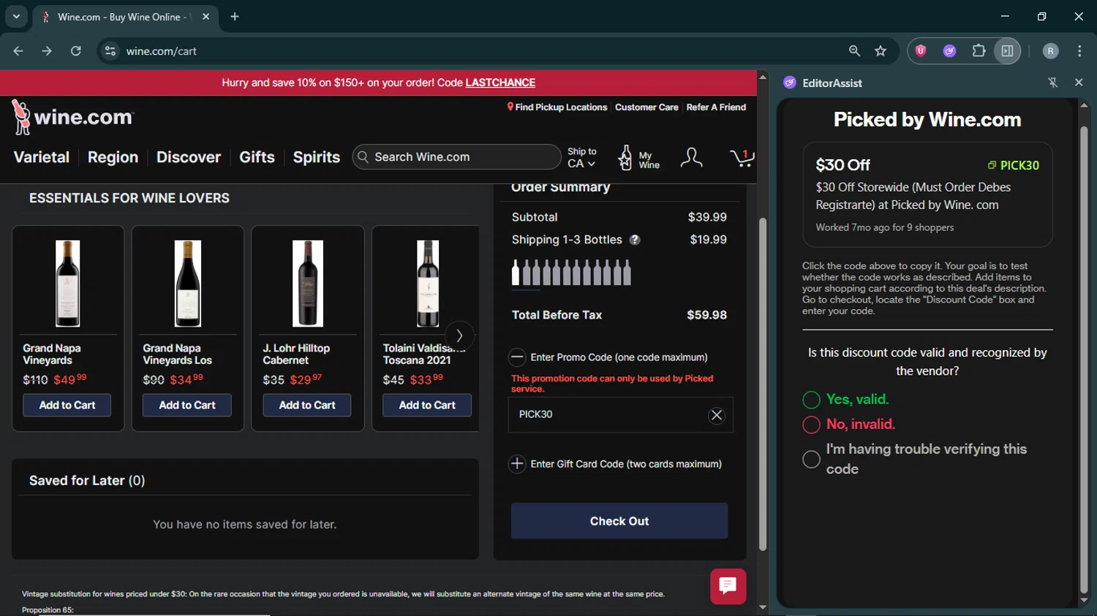Screen dimensions: 1097x616
Task: Open the Chrome profile avatar
Action: [1050, 51]
